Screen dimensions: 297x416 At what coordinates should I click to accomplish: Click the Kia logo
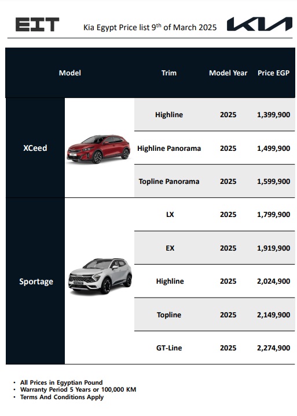[x=259, y=24]
